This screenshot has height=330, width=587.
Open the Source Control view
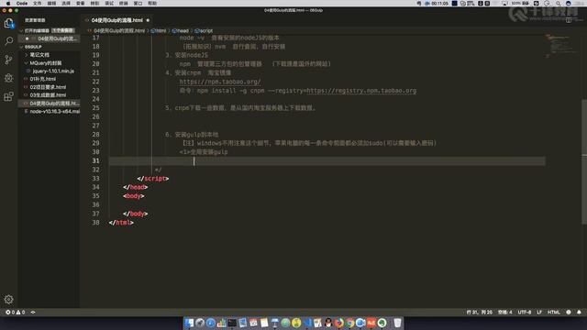tap(8, 60)
